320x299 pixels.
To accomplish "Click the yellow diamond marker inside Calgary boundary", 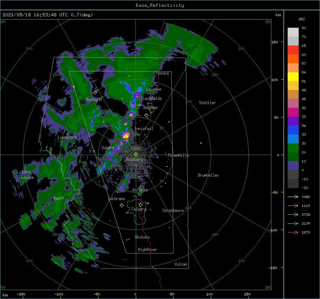I will [140, 205].
